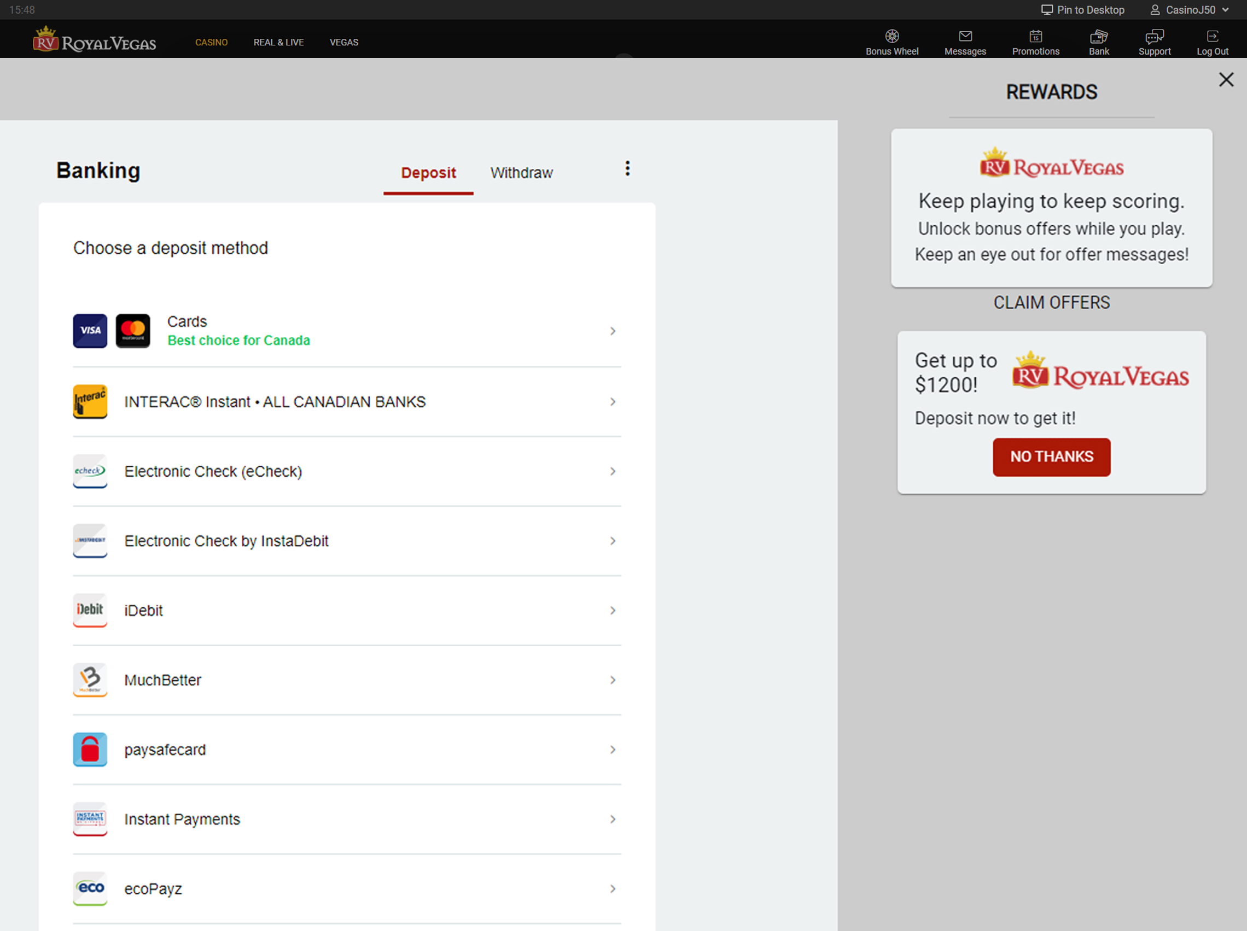Viewport: 1247px width, 931px height.
Task: Click the paysafecard lock icon
Action: pos(90,750)
